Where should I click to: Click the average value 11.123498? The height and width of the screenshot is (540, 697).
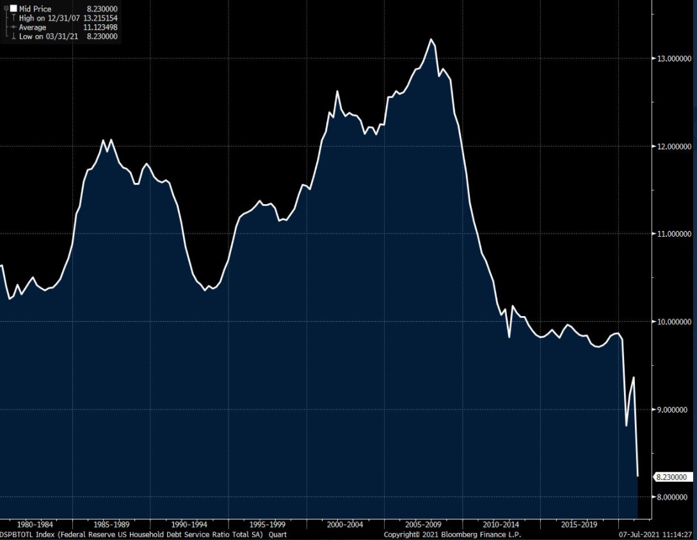[100, 28]
